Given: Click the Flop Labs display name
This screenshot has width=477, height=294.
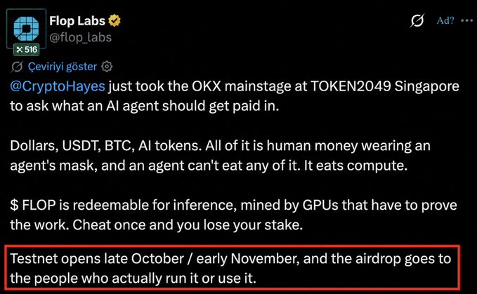Looking at the screenshot, I should pos(77,21).
